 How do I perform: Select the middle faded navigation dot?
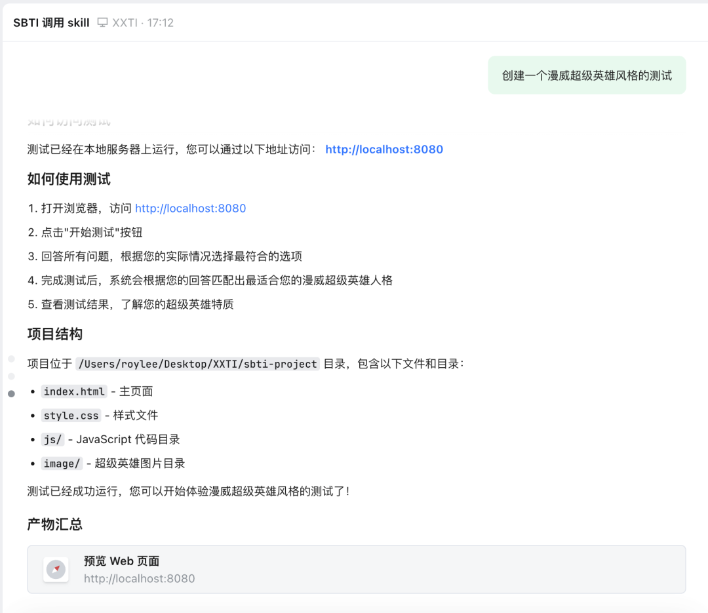(x=10, y=376)
